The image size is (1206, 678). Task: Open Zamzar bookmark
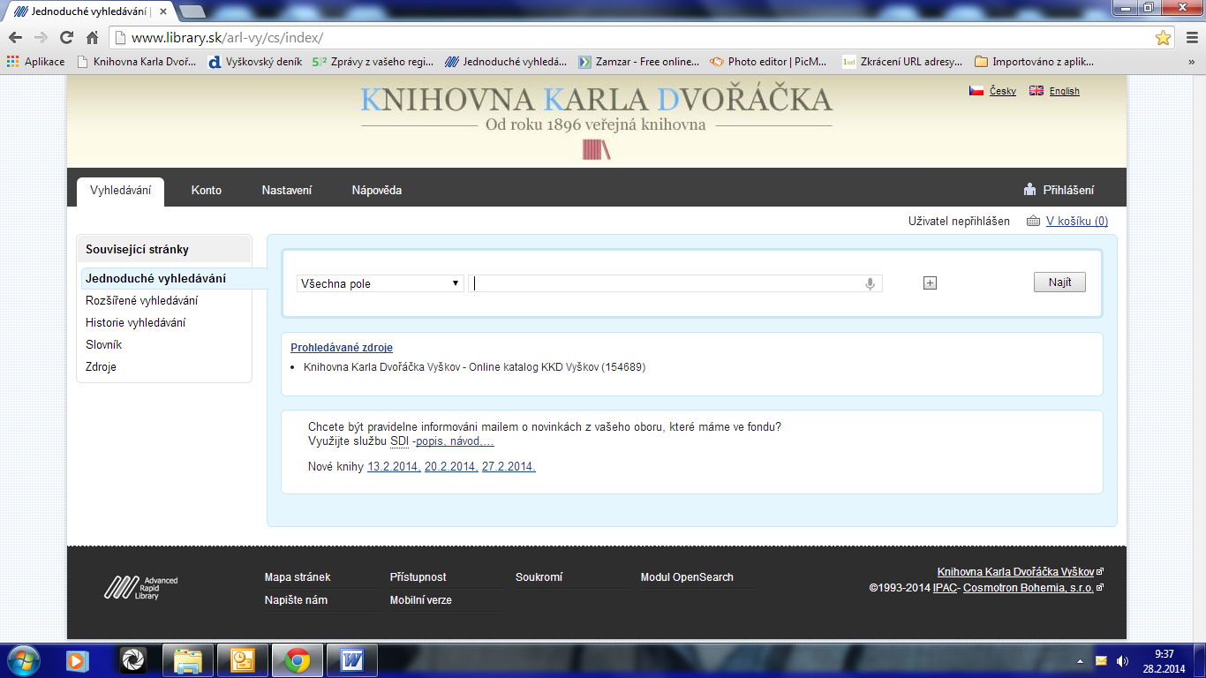pos(639,62)
